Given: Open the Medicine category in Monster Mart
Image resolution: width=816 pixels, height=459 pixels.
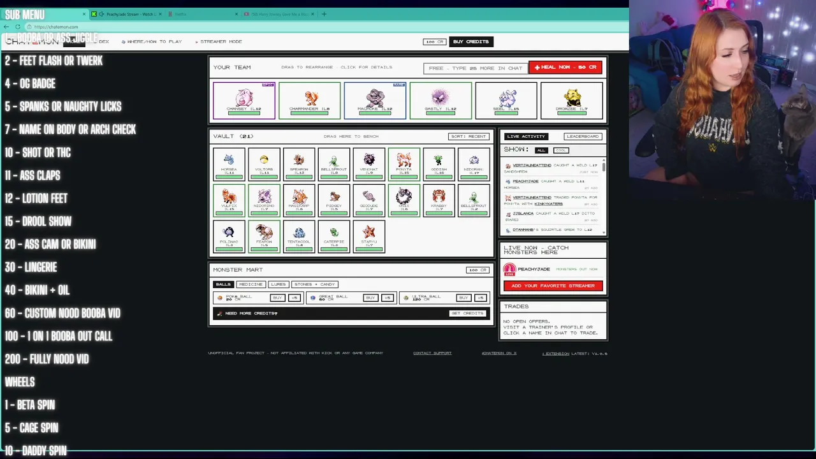Looking at the screenshot, I should [x=251, y=284].
